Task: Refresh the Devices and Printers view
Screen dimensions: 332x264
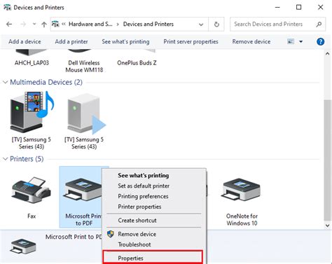Action: point(216,24)
